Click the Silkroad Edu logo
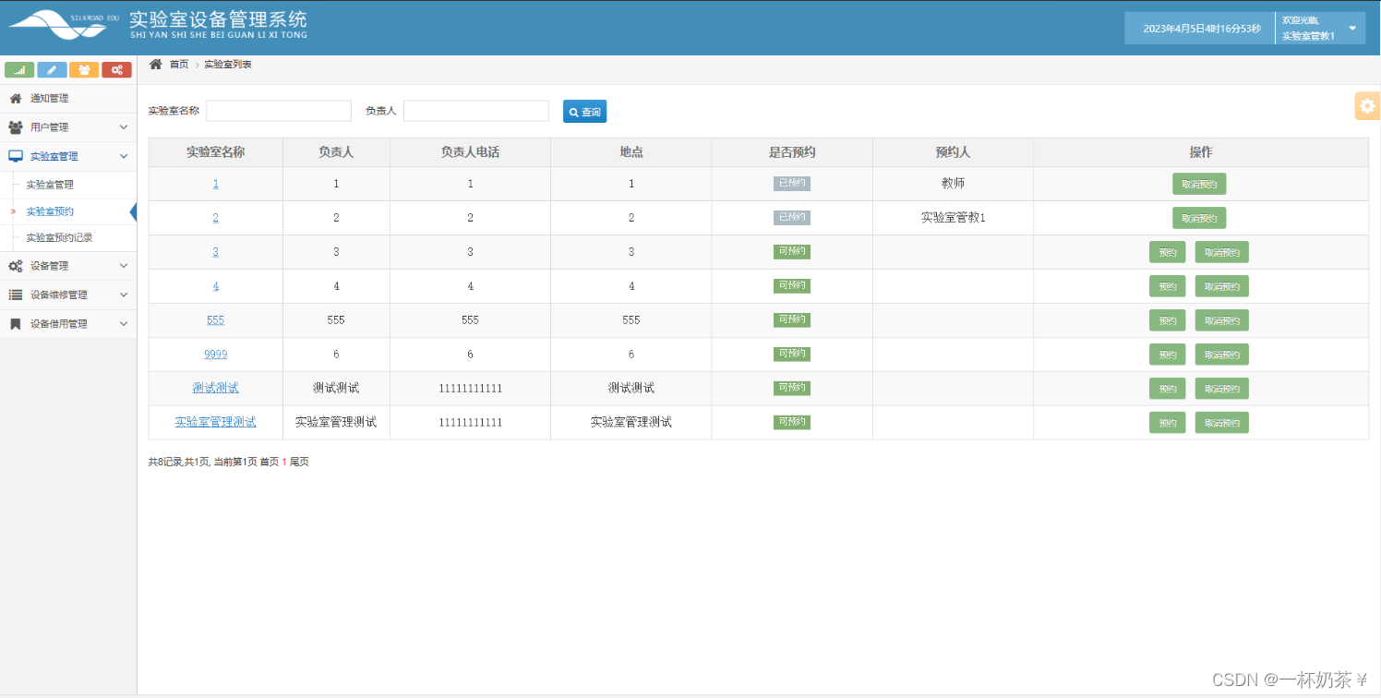 (x=65, y=24)
